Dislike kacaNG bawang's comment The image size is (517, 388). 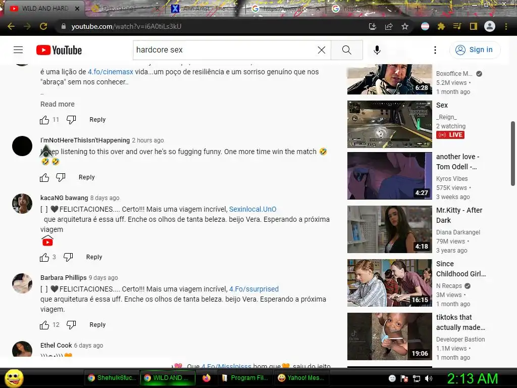68,257
